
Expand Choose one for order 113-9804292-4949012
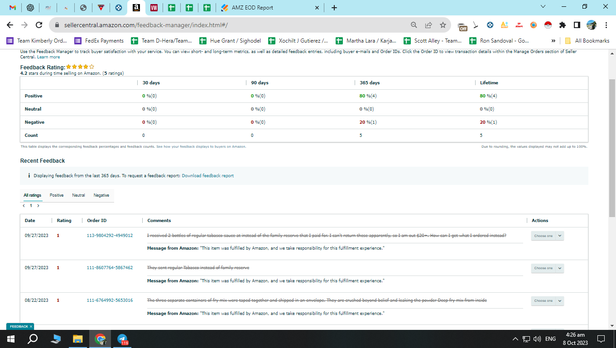(547, 236)
